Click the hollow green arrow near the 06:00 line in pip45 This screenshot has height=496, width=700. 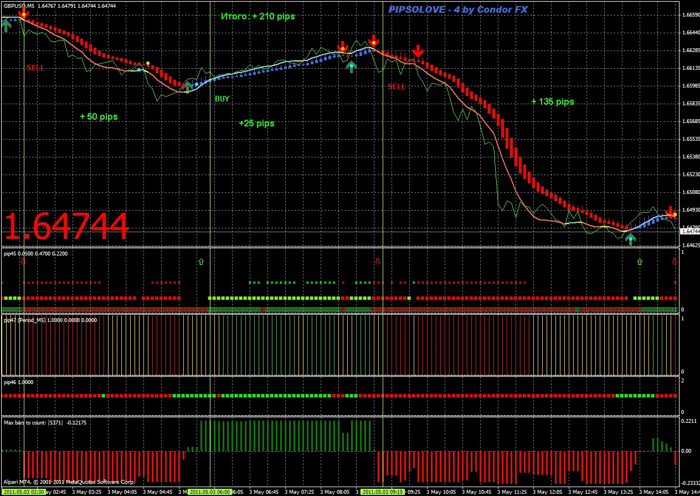point(201,261)
